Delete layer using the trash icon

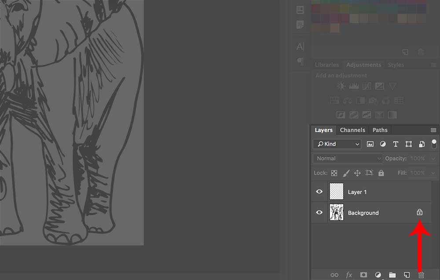421,275
